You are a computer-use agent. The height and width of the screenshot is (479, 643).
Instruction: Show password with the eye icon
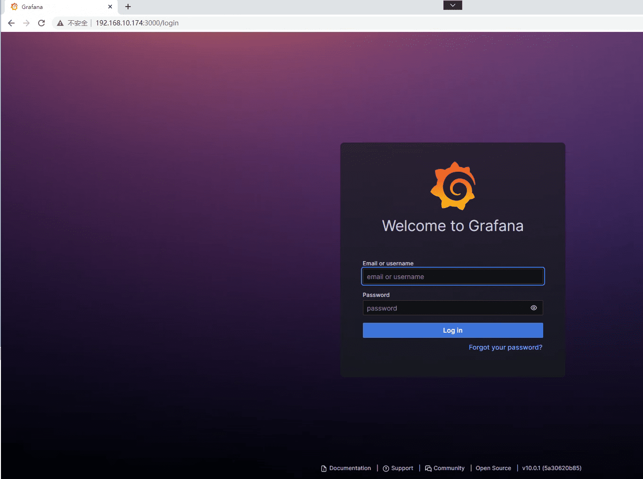click(534, 308)
